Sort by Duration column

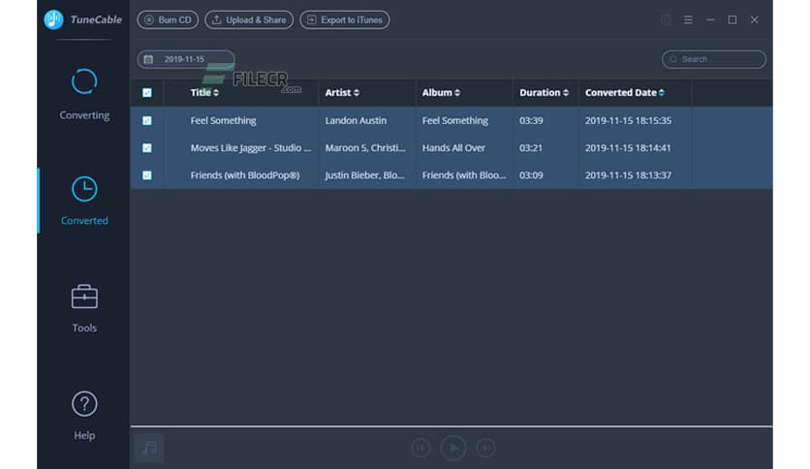pyautogui.click(x=544, y=92)
